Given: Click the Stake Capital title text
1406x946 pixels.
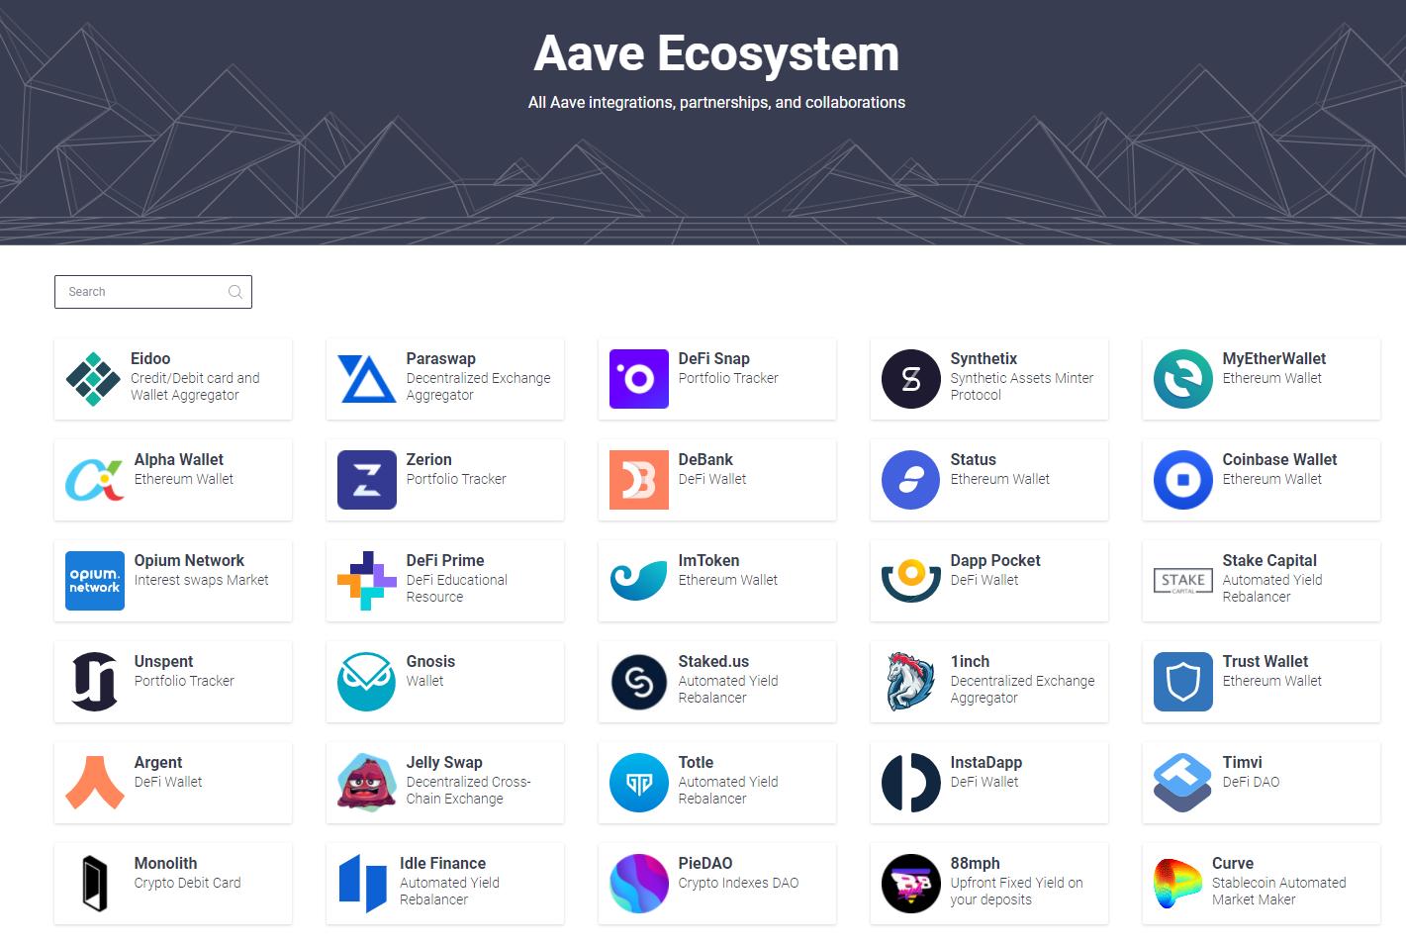Looking at the screenshot, I should (1268, 561).
